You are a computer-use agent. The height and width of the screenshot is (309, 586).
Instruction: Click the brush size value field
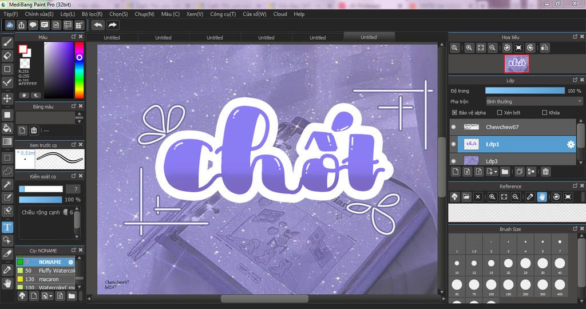[x=73, y=189]
